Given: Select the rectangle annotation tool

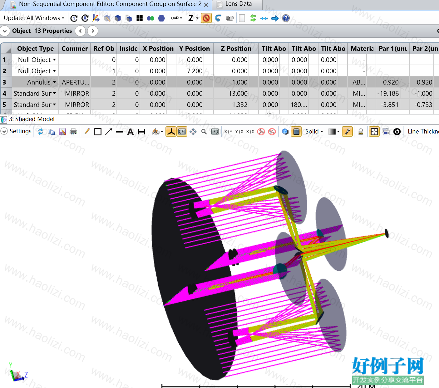Looking at the screenshot, I should [x=98, y=132].
